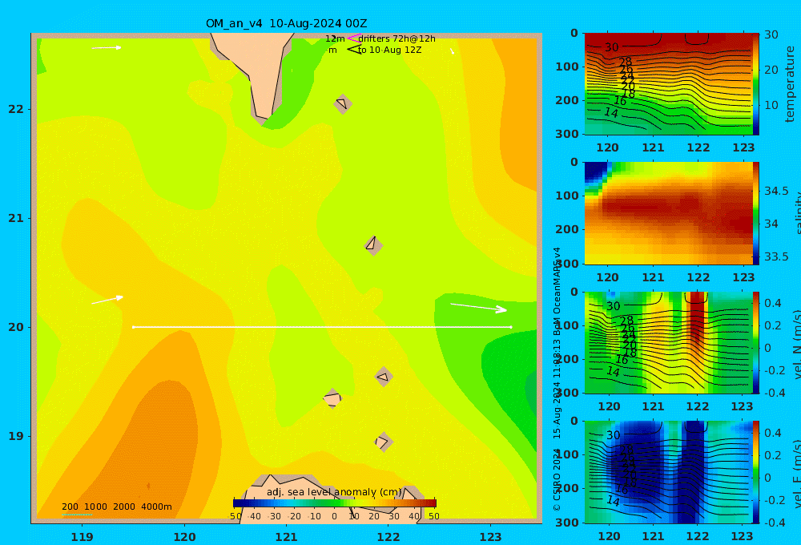Click the "vel. N (m/s)" axis label
This screenshot has height=545, width=801.
pos(796,344)
